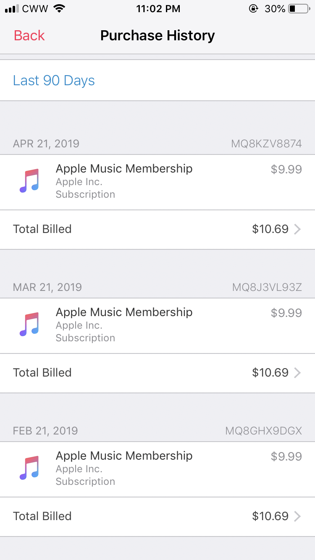
Task: Expand Total Billed chevron for March 21
Action: click(297, 373)
